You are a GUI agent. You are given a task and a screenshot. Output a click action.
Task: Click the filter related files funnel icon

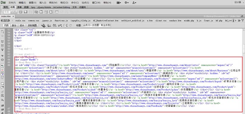click(x=243, y=20)
